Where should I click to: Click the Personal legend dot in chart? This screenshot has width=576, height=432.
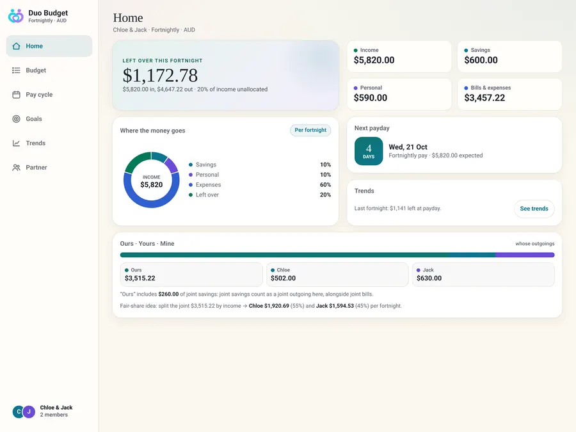tap(191, 175)
